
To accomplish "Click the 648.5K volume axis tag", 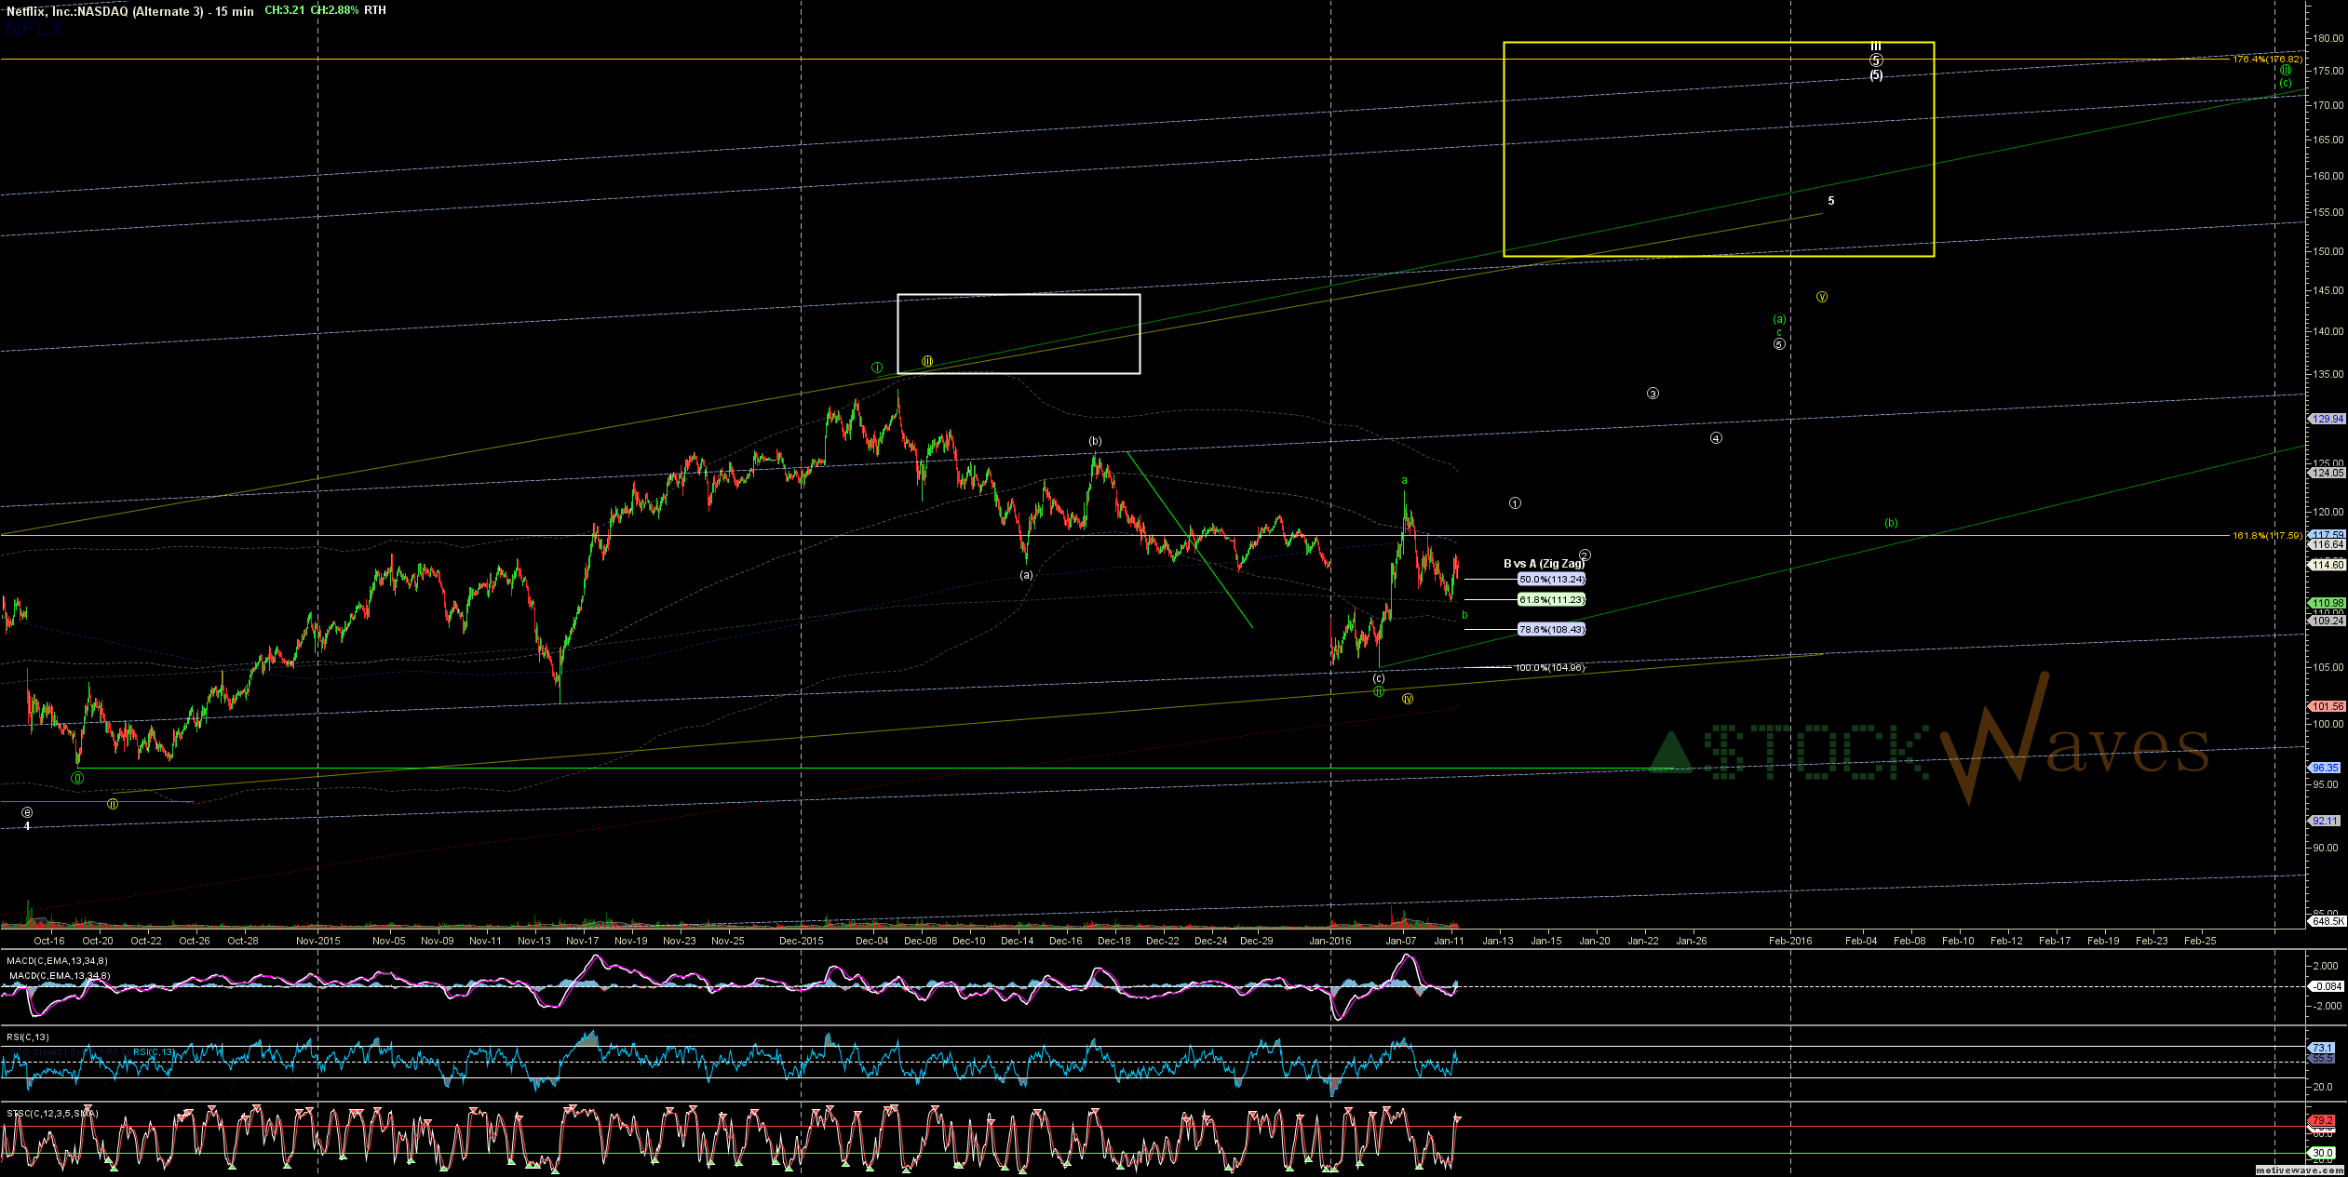I will click(x=2327, y=921).
